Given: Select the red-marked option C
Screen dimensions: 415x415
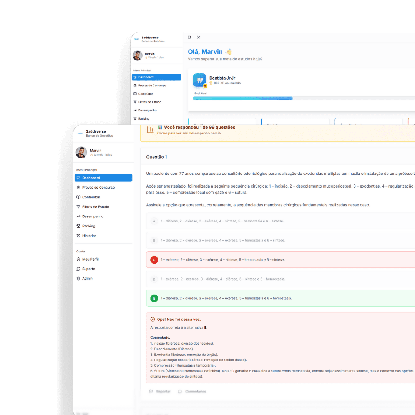Looking at the screenshot, I should pos(154,260).
